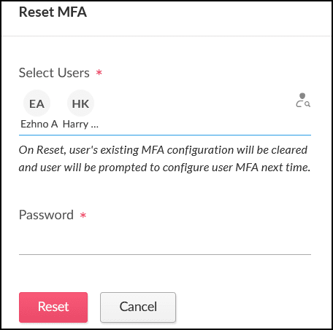Click the red asterisk beside Password

83,215
